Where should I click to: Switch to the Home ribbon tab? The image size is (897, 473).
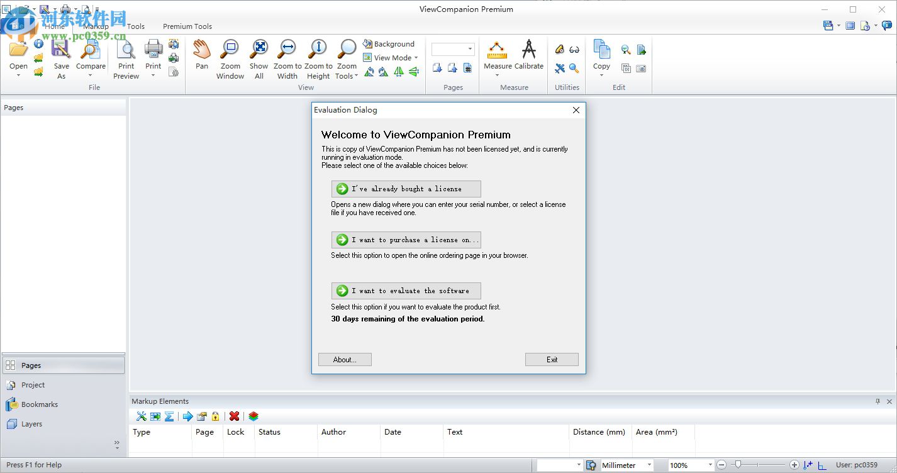[55, 26]
